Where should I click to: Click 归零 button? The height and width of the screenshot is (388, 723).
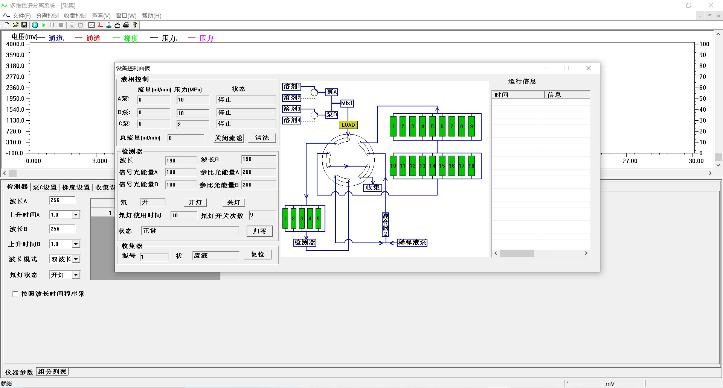[260, 231]
